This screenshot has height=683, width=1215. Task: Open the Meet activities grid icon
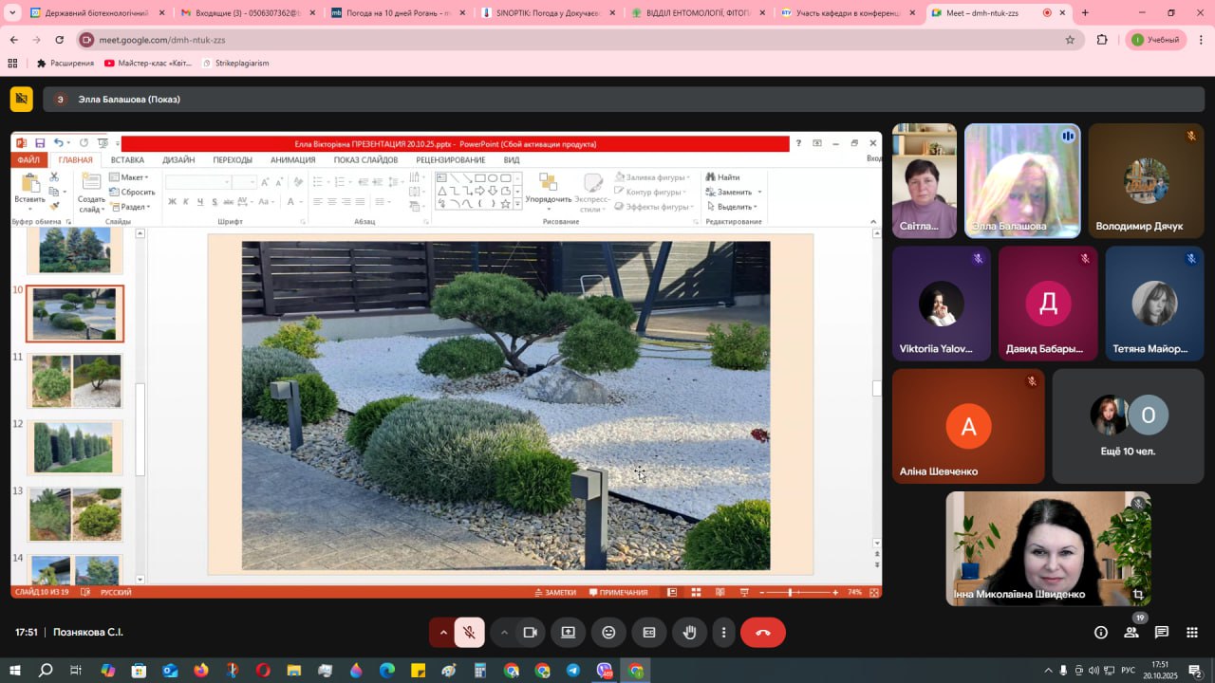(1192, 633)
